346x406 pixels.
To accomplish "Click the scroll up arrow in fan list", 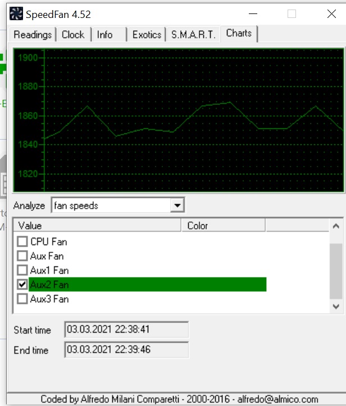I will pos(336,226).
